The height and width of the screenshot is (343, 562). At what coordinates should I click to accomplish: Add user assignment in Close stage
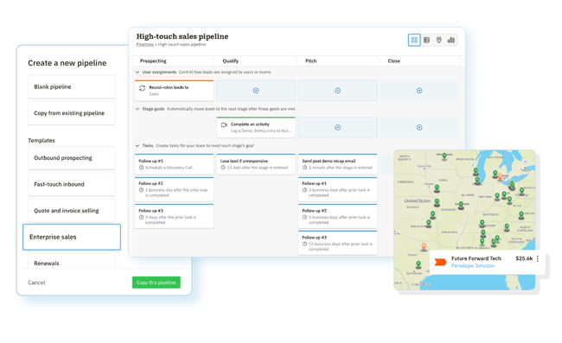pyautogui.click(x=419, y=91)
